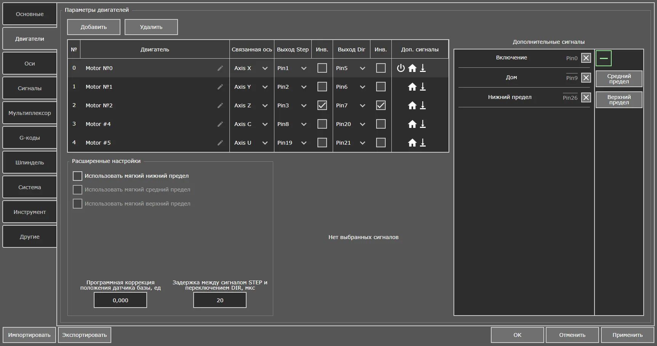Uncheck Step inversion for Motor №2

pos(322,105)
